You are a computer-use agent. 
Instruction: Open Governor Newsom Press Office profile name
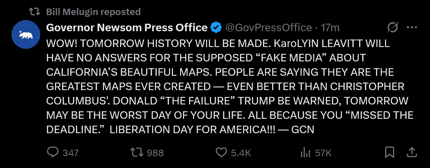click(127, 27)
